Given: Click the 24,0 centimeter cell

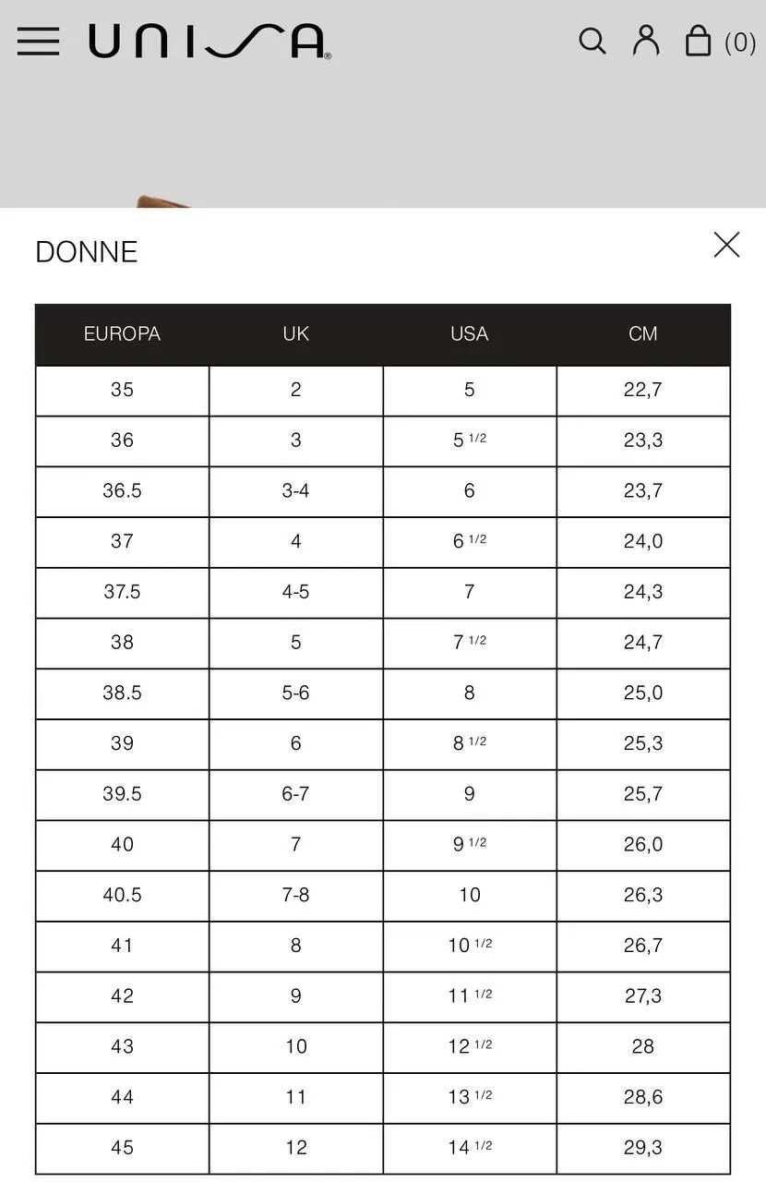Looking at the screenshot, I should pyautogui.click(x=643, y=542).
